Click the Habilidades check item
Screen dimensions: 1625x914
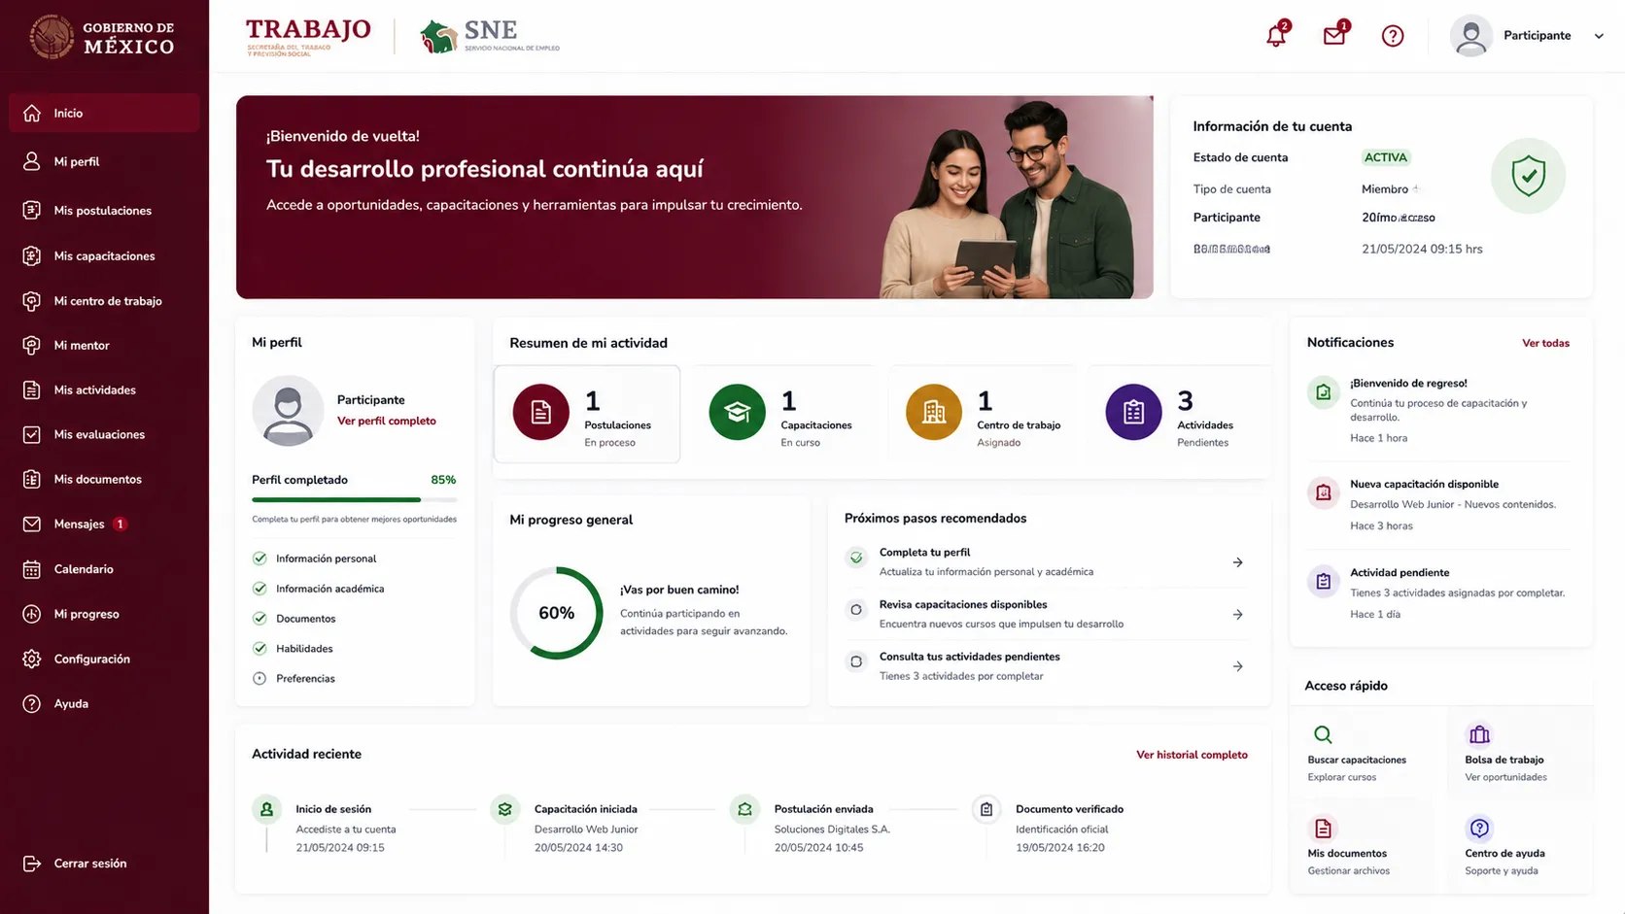click(x=293, y=649)
